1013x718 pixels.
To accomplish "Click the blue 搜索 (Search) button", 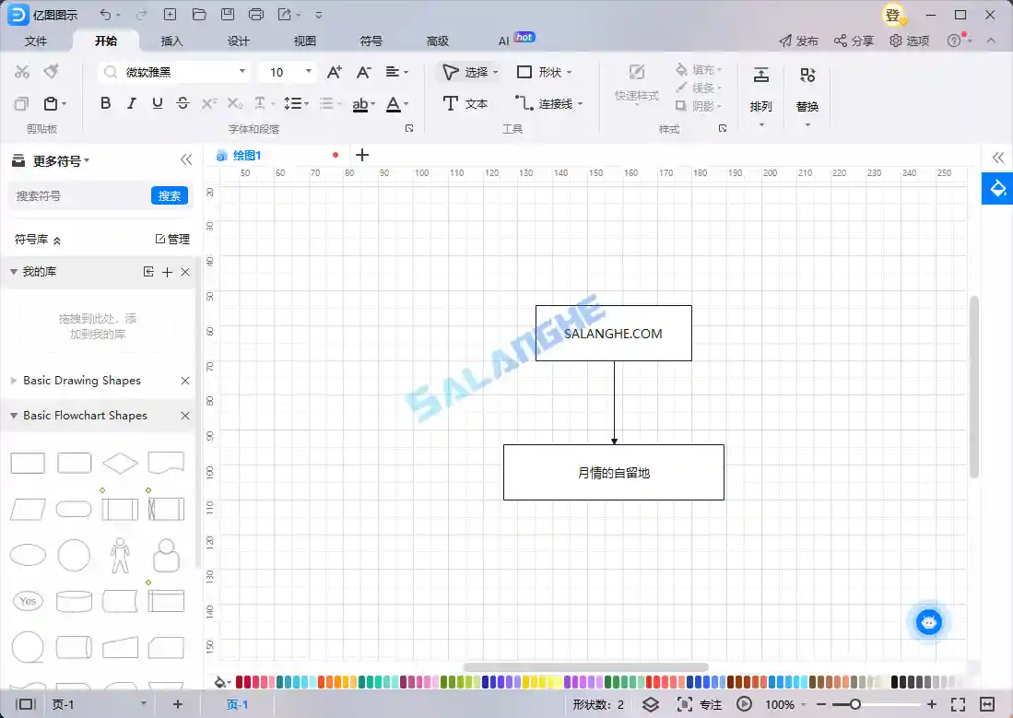I will 170,195.
